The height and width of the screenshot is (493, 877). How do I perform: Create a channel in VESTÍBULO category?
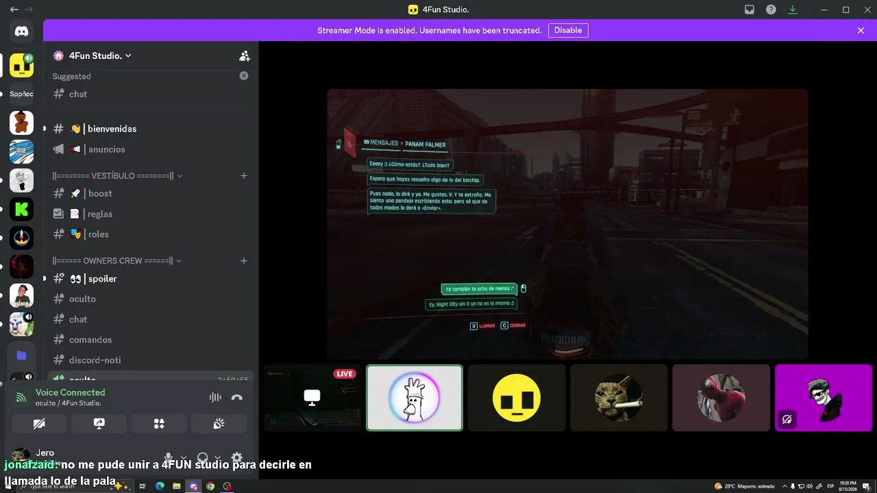(x=243, y=176)
